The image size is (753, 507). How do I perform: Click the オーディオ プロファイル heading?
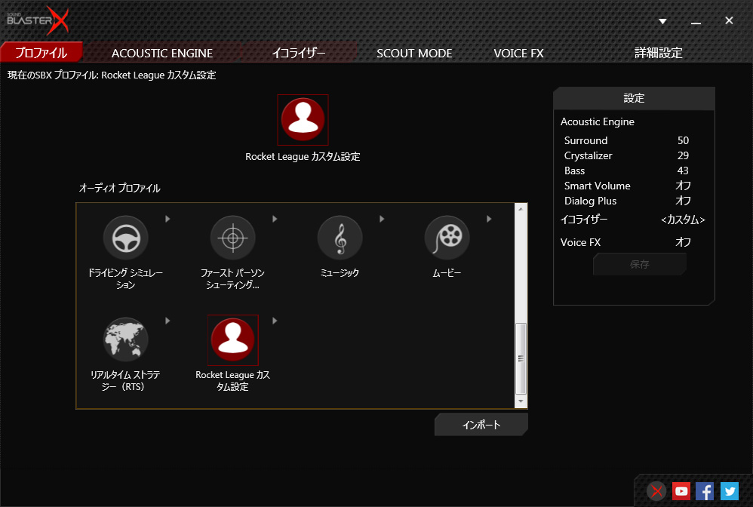[119, 188]
